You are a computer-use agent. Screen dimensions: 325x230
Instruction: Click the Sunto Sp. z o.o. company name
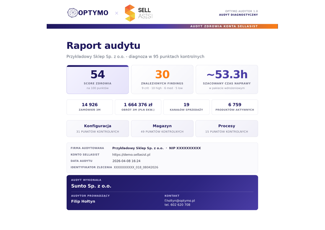point(91,186)
